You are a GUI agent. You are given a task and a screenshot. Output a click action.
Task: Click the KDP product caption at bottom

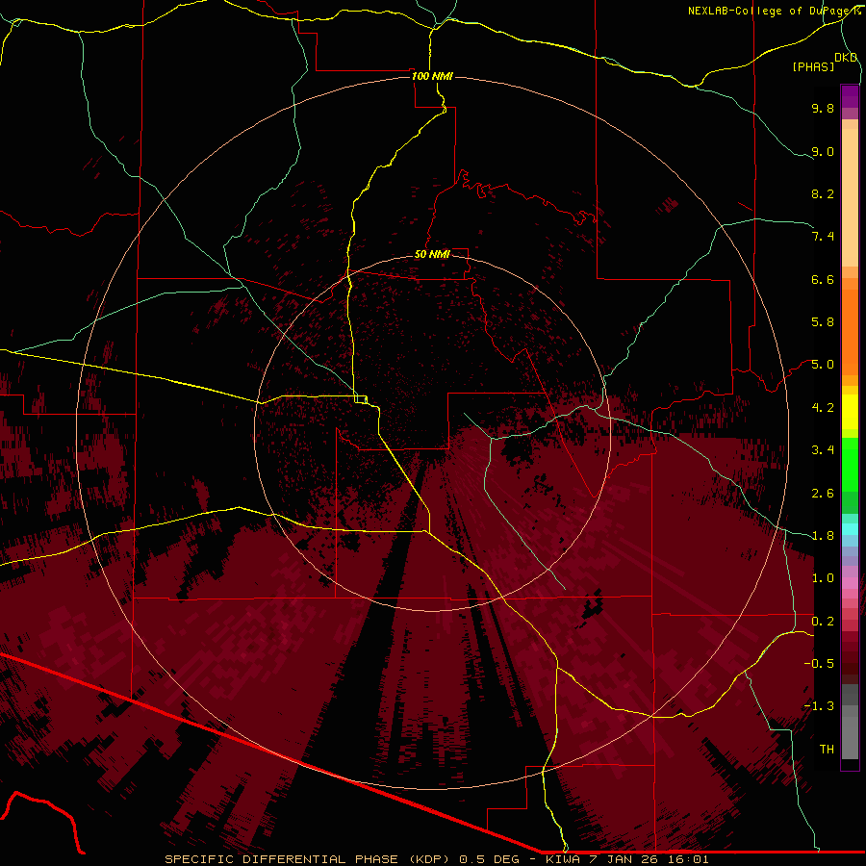pos(436,859)
